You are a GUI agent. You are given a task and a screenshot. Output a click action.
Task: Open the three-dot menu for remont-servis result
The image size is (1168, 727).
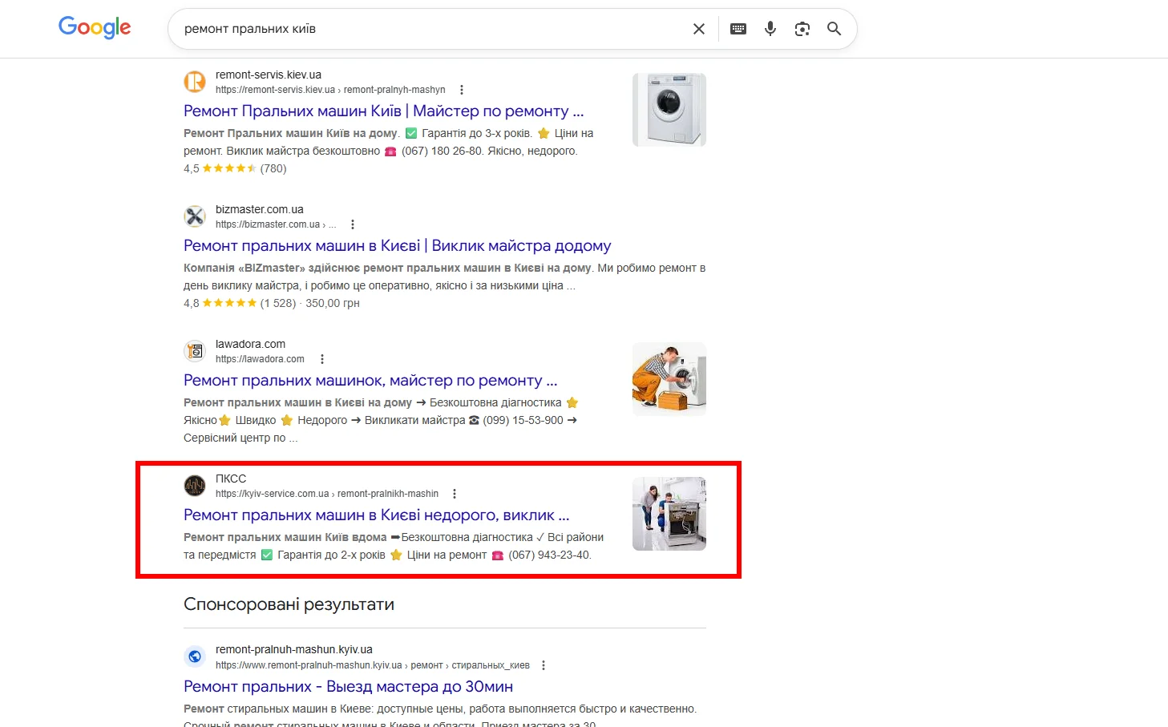[462, 89]
